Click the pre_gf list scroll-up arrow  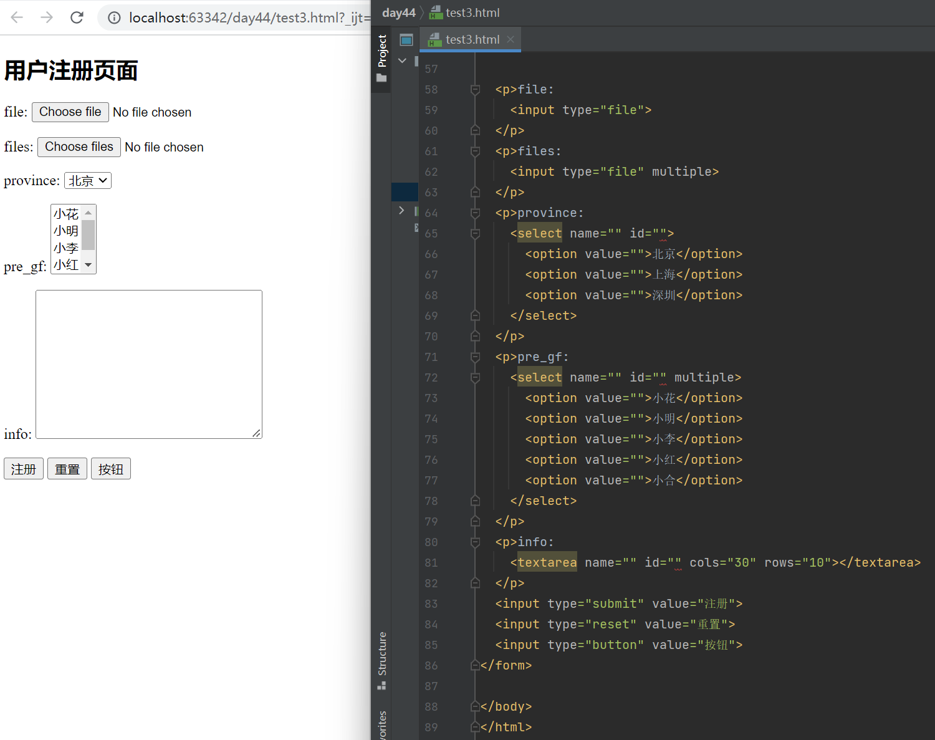pyautogui.click(x=89, y=213)
